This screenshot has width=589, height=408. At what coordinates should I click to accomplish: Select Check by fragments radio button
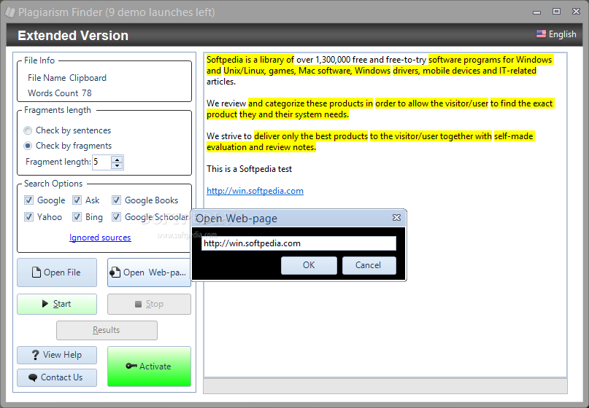(28, 146)
